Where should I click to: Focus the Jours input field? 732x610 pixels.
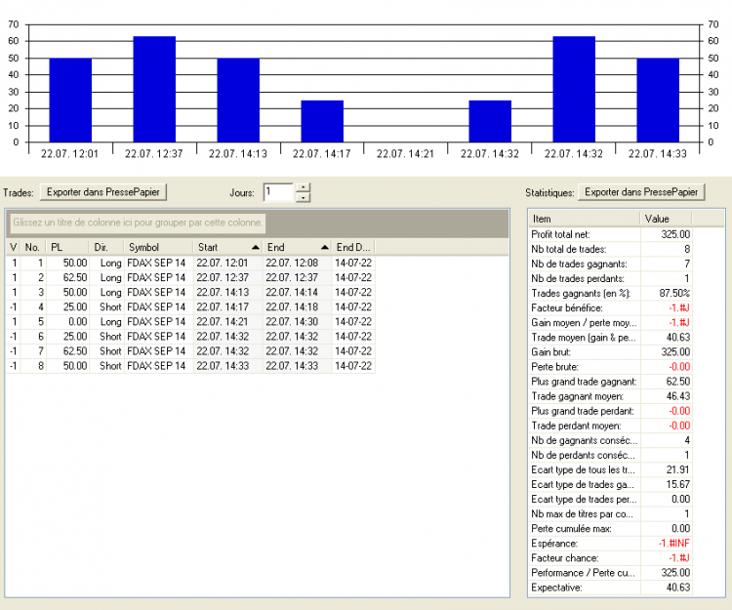(x=278, y=192)
